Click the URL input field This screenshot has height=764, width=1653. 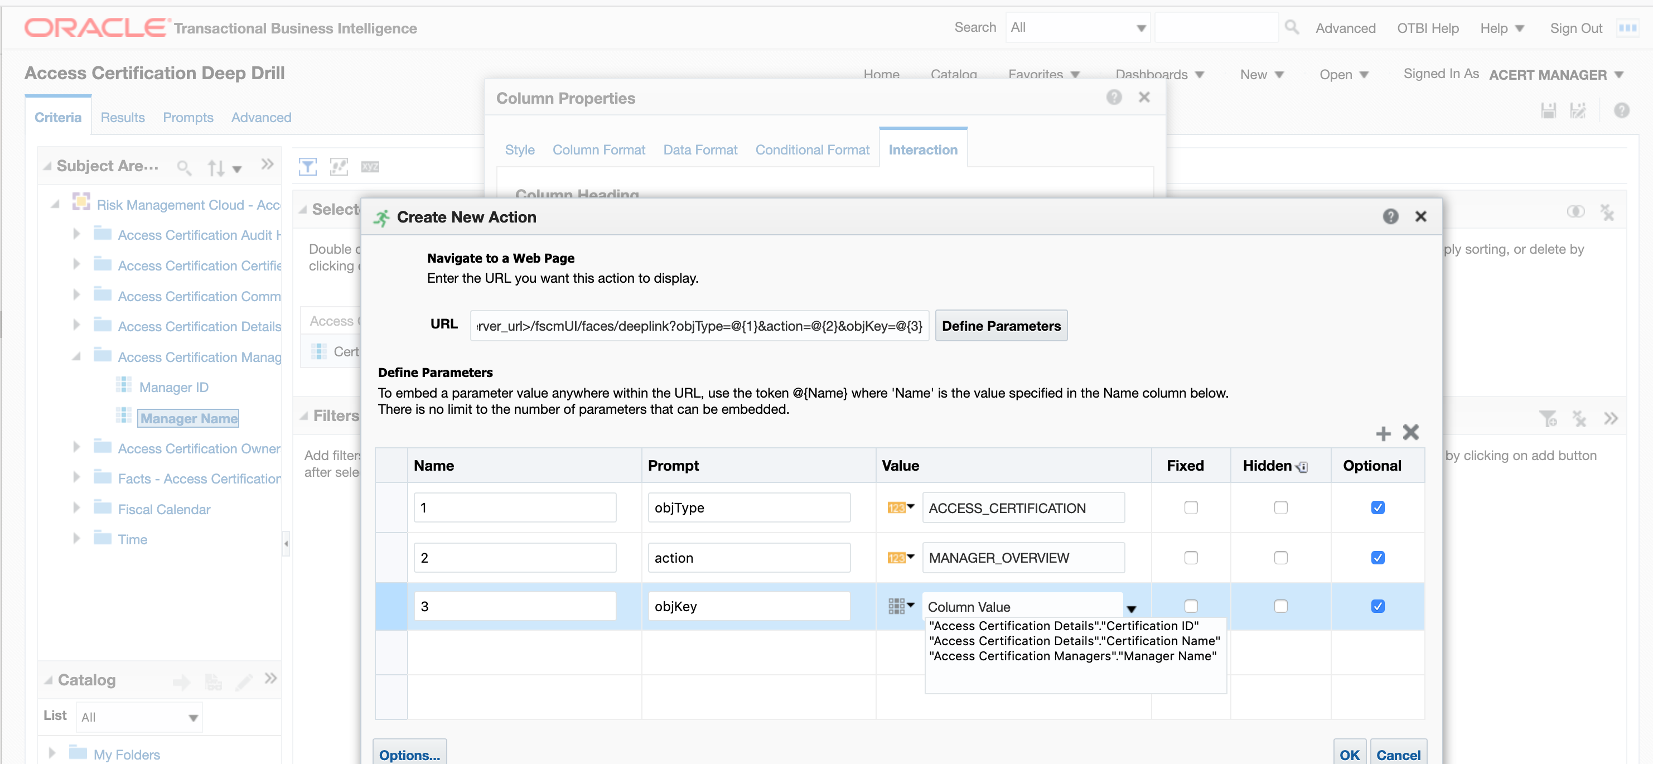click(x=699, y=326)
